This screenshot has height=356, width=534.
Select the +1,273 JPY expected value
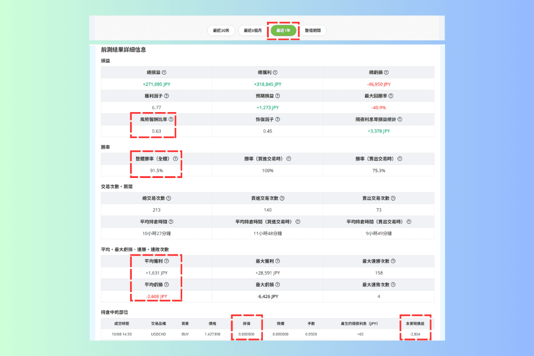pyautogui.click(x=268, y=107)
